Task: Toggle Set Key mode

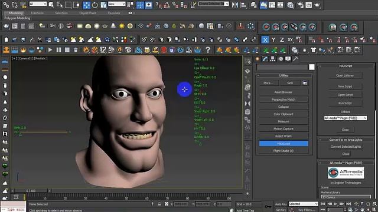Action: point(281,210)
